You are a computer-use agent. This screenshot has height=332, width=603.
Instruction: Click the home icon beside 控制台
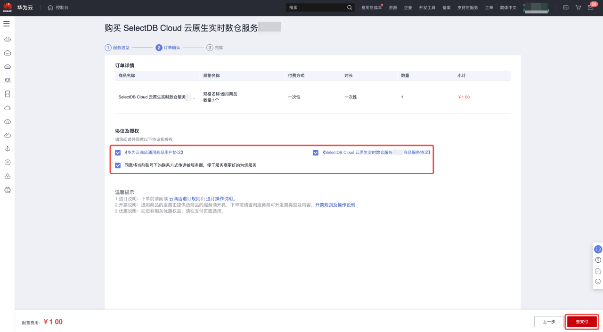[50, 8]
